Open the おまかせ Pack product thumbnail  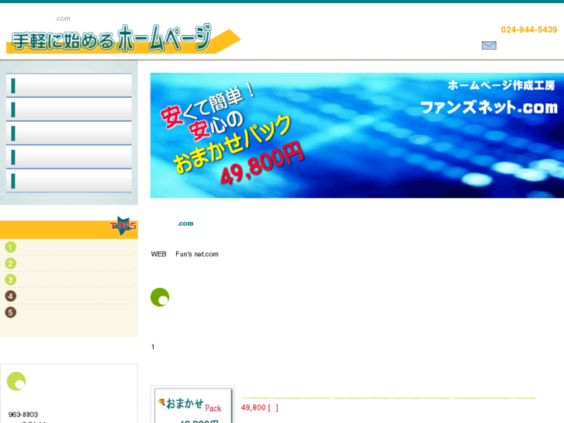[193, 405]
